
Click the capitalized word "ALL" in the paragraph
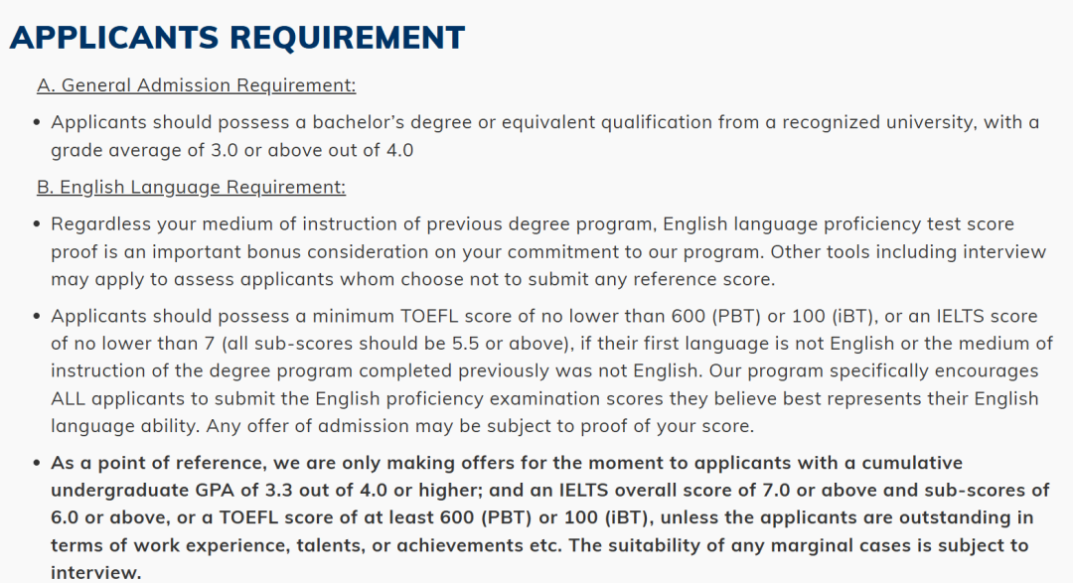70,399
